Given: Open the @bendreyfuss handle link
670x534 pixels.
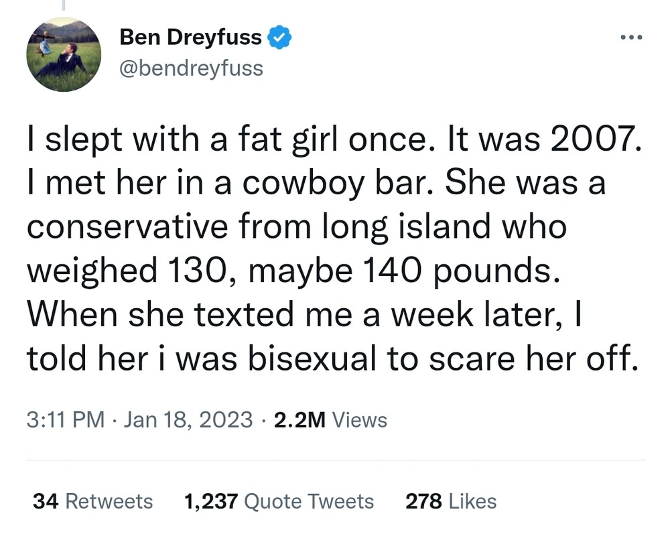Looking at the screenshot, I should pyautogui.click(x=191, y=68).
